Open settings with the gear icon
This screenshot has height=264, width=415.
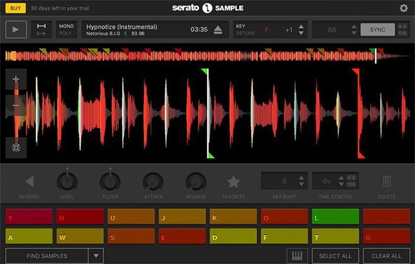point(403,8)
